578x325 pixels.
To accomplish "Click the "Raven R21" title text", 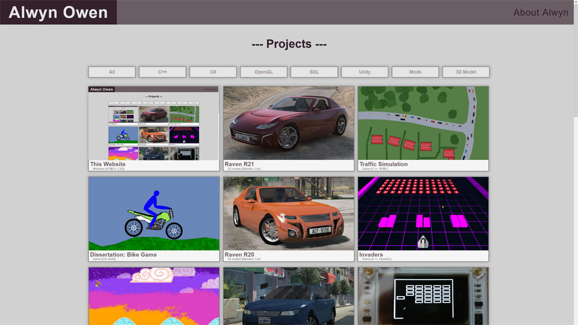I will (x=239, y=164).
